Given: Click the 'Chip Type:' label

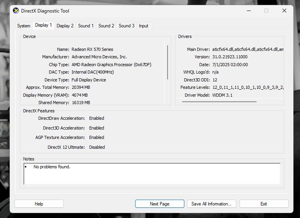Looking at the screenshot, I should [x=59, y=65].
